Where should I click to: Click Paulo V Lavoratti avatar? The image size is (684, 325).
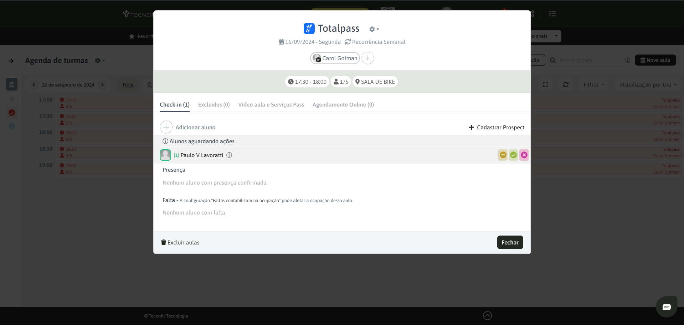coord(165,155)
